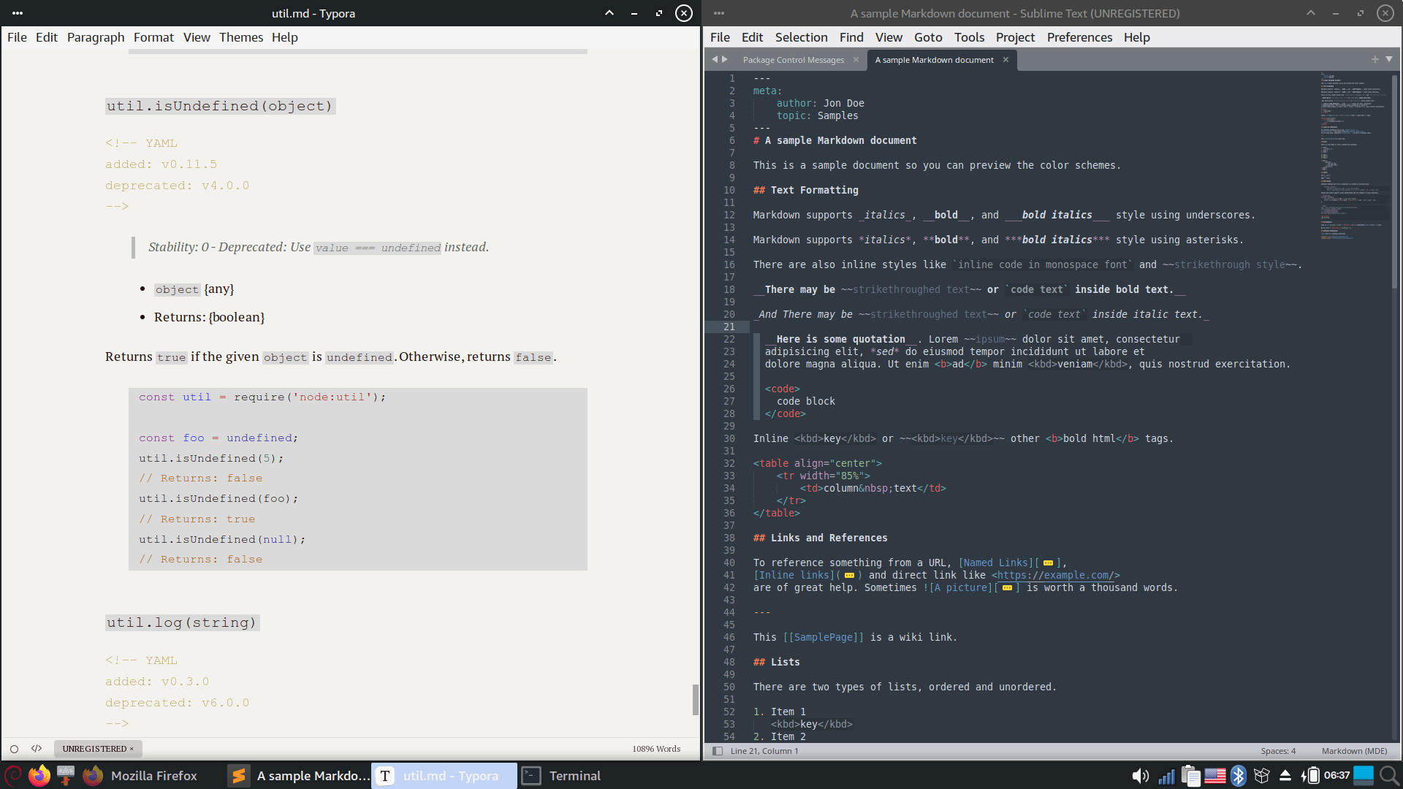Screen dimensions: 1403x789
Task: Open the Markdown (MDE) syntax selector
Action: point(1353,751)
